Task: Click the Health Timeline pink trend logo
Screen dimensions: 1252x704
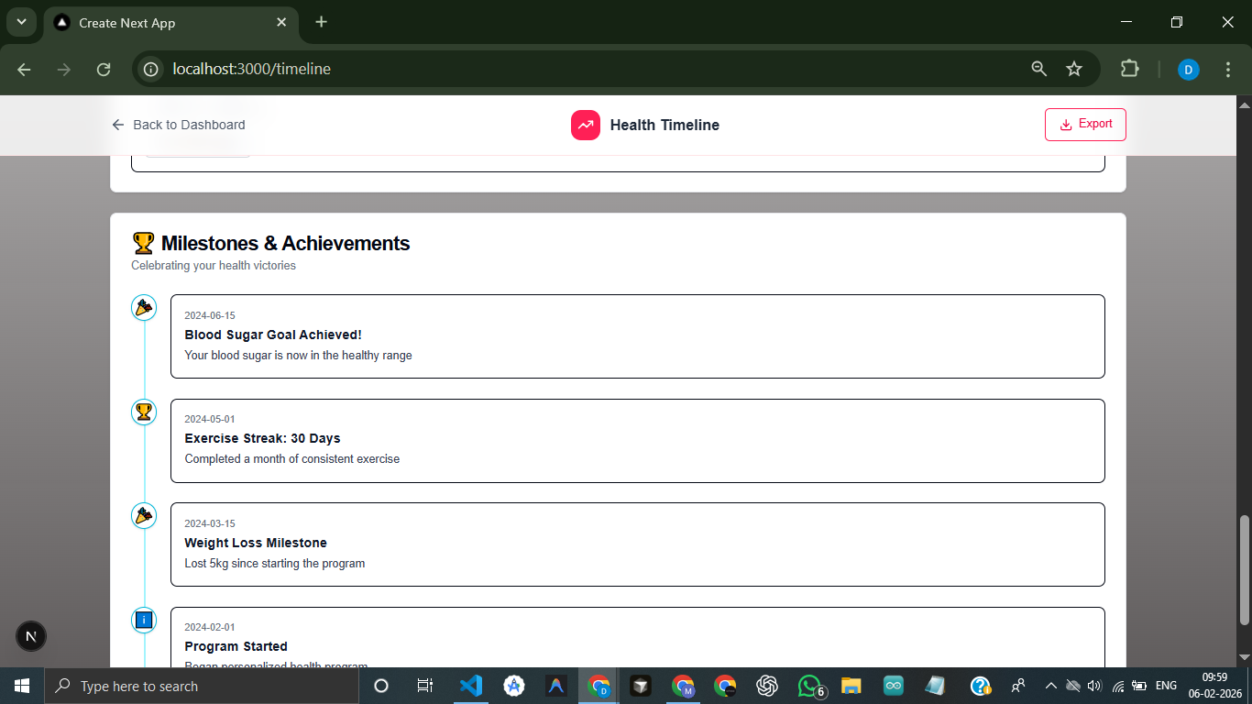Action: tap(585, 125)
